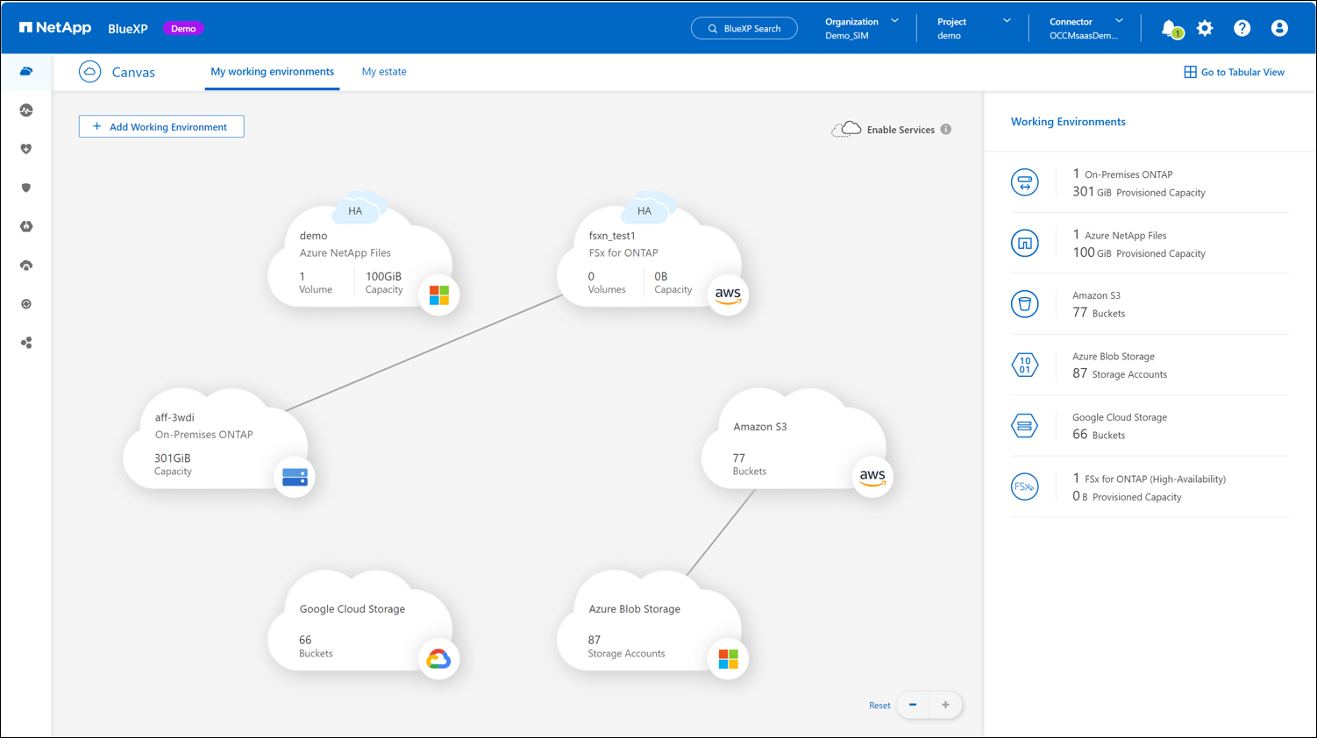
Task: Zoom in with the plus button
Action: coord(945,706)
